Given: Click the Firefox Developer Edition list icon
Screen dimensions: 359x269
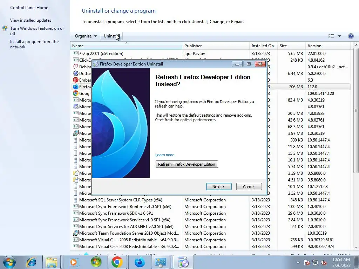Looking at the screenshot, I should [76, 87].
